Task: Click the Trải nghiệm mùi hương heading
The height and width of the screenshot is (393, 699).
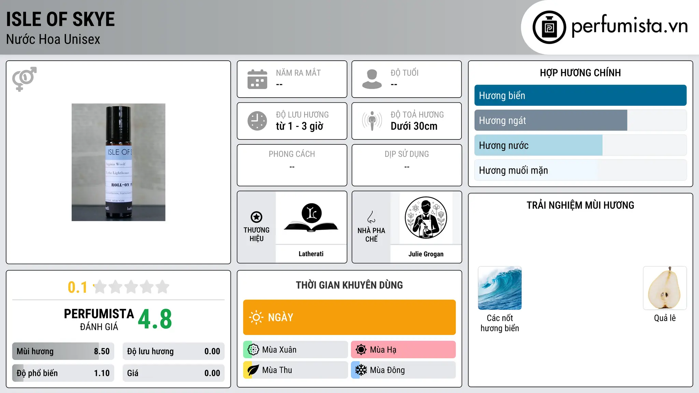Action: point(580,205)
